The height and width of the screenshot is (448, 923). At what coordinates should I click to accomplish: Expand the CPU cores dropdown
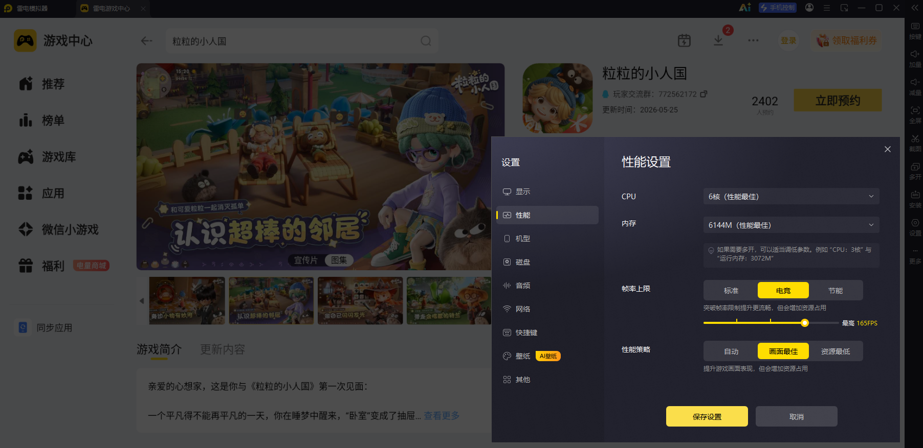pyautogui.click(x=792, y=196)
